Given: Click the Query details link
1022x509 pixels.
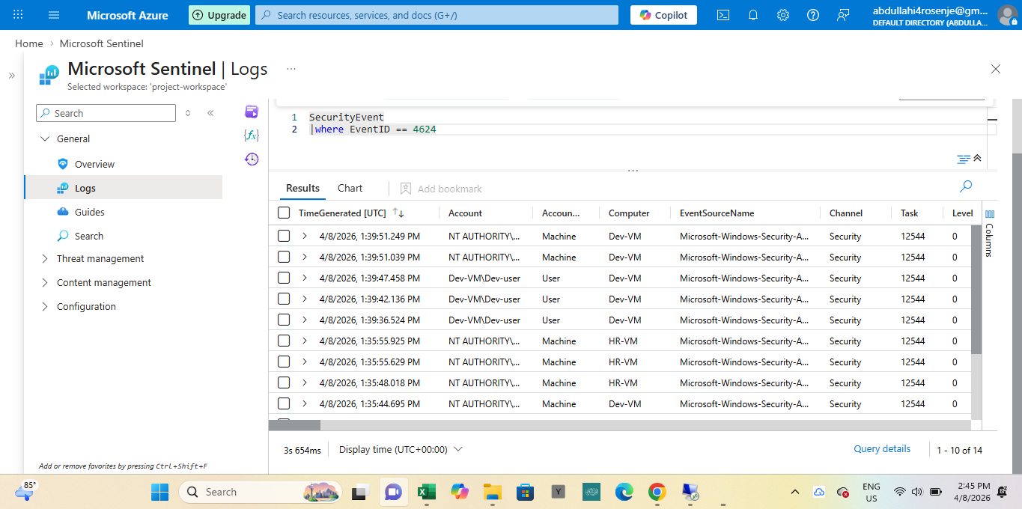Looking at the screenshot, I should point(882,449).
